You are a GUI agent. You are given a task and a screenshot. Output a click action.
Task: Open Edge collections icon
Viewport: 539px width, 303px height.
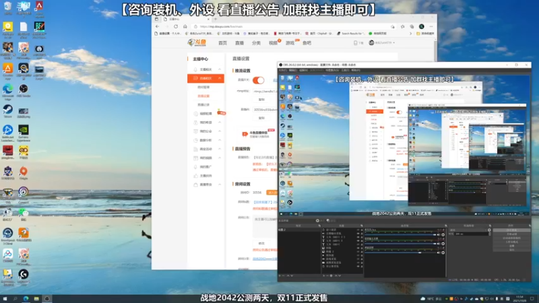pos(412,26)
